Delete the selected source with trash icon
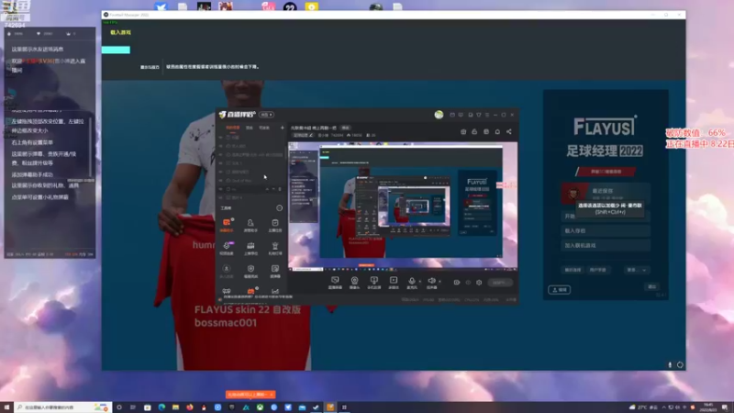Image resolution: width=734 pixels, height=413 pixels. (280, 189)
